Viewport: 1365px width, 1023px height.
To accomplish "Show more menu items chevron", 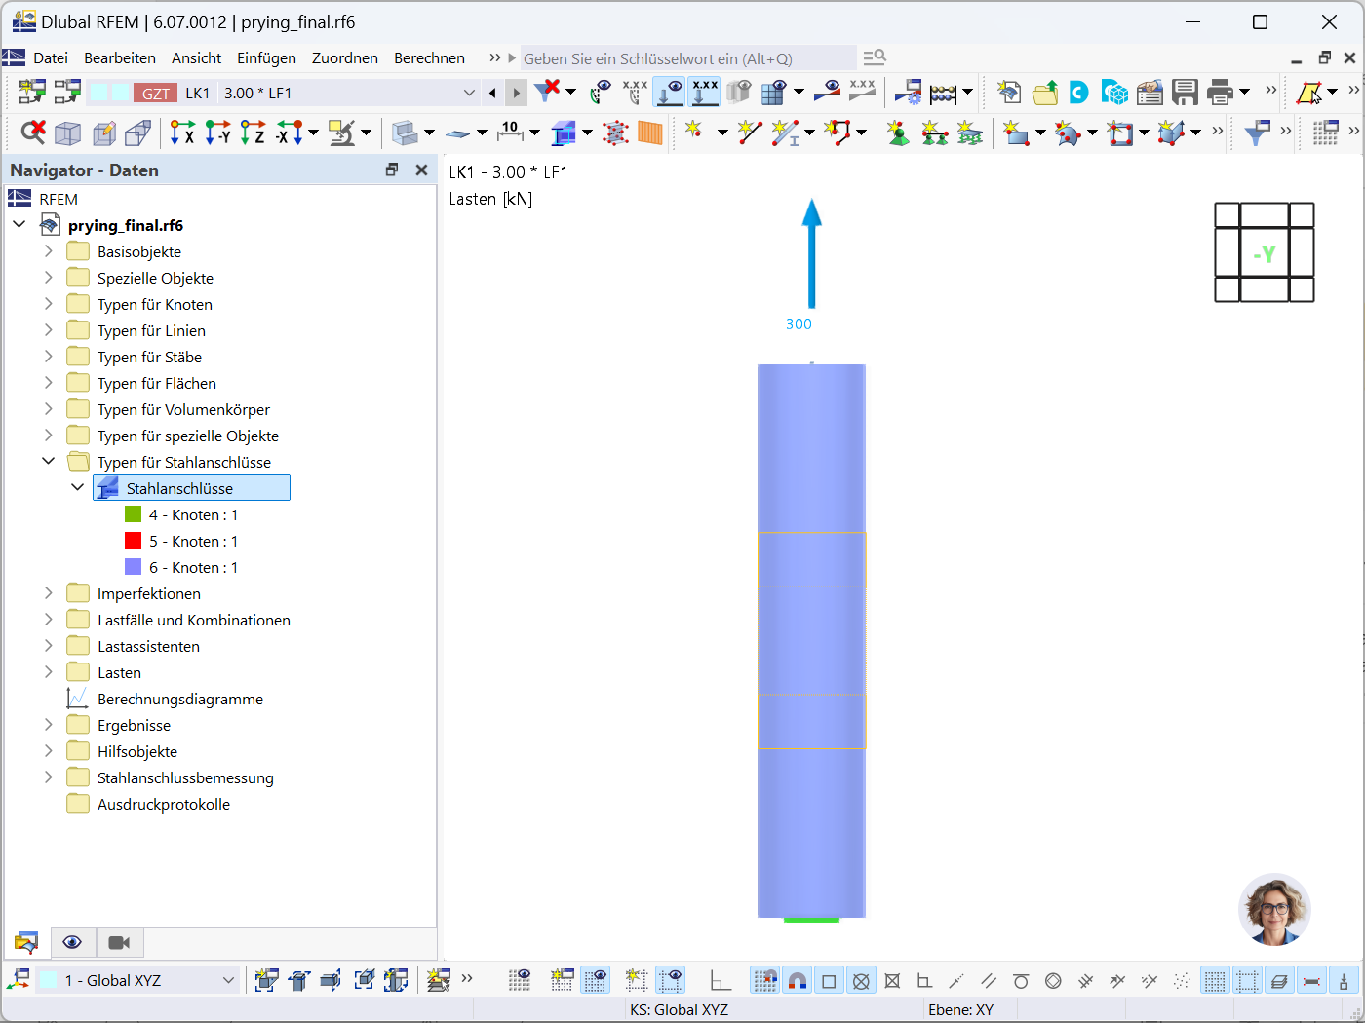I will pos(495,58).
